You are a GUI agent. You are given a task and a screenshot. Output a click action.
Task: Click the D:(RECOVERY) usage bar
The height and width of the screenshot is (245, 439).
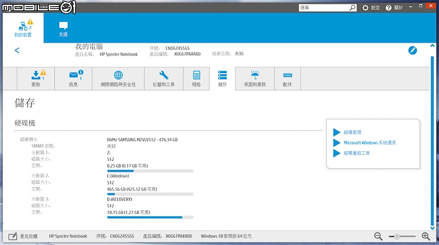(x=150, y=218)
